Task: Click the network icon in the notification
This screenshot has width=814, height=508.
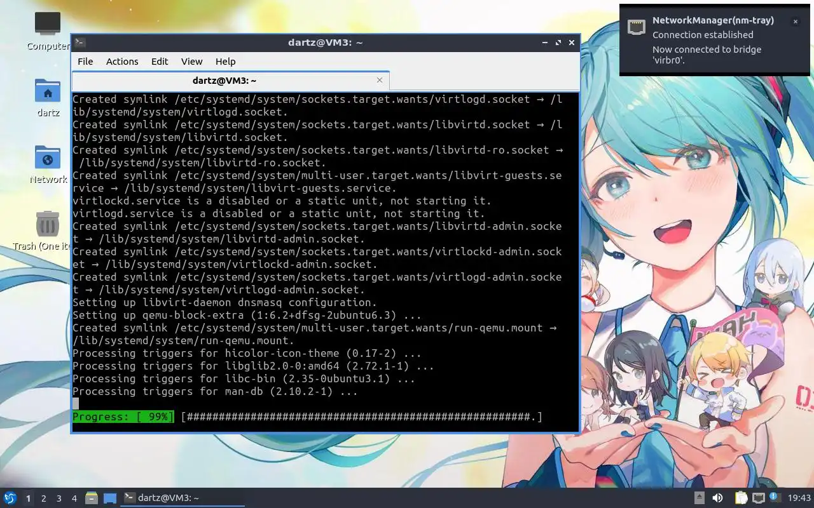Action: click(637, 27)
